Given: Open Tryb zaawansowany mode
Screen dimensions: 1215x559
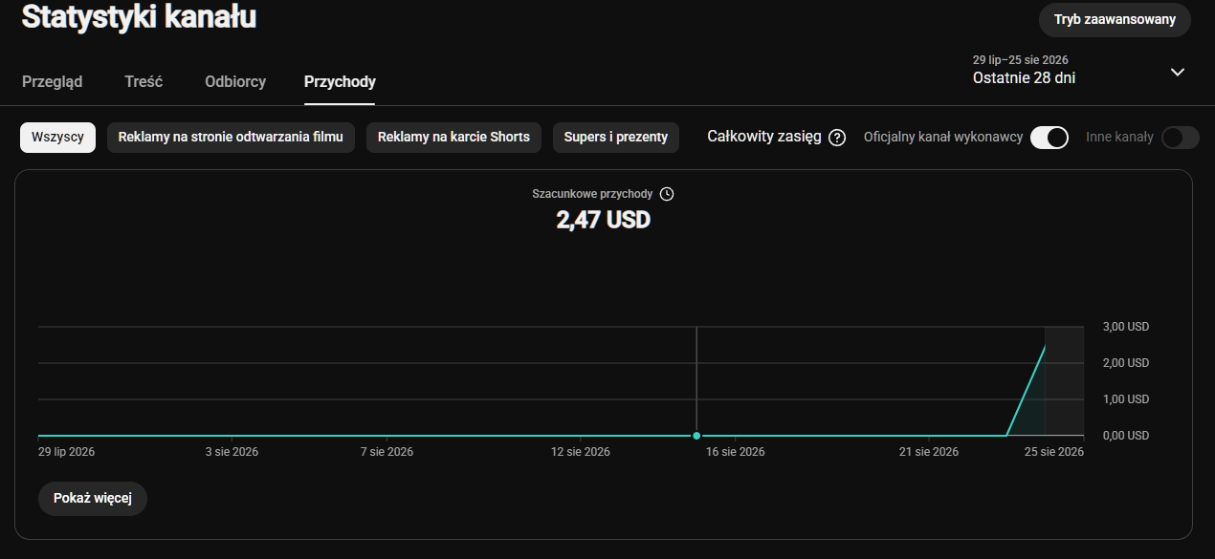Looking at the screenshot, I should [1115, 20].
